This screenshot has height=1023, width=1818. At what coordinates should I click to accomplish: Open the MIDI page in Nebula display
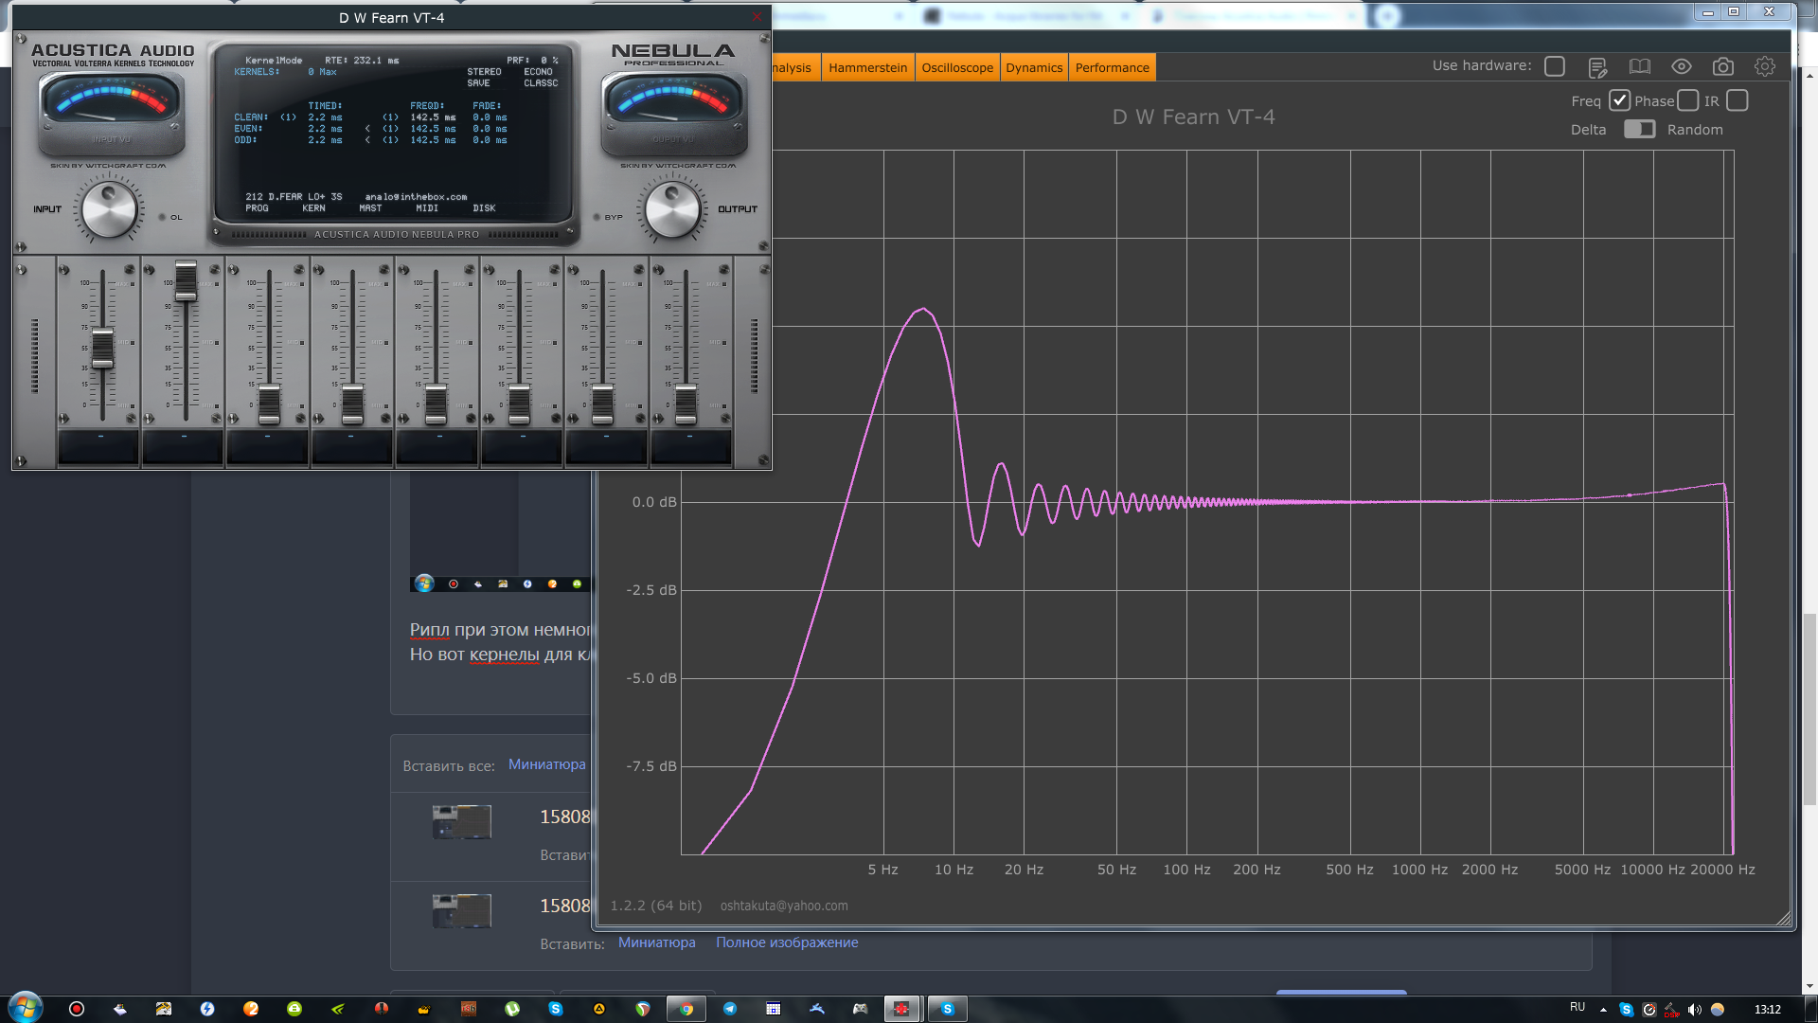point(427,208)
